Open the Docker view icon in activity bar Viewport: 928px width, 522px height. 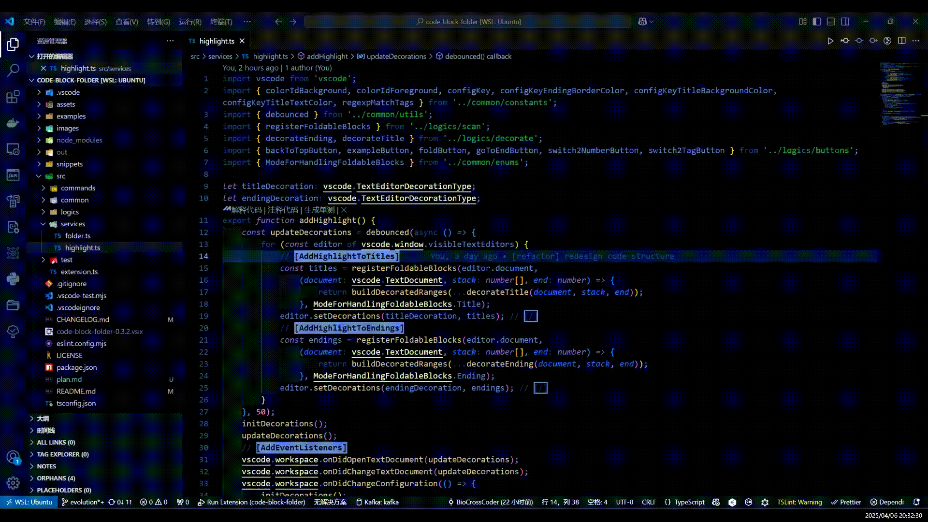(13, 123)
